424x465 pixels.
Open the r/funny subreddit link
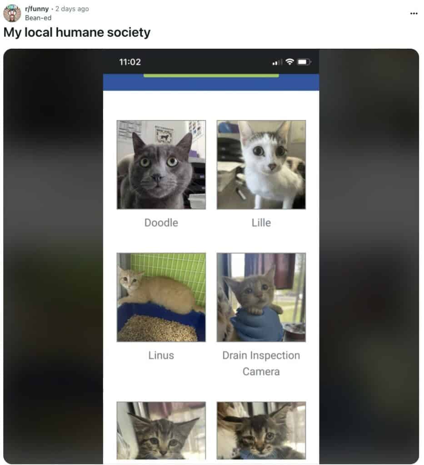[37, 9]
